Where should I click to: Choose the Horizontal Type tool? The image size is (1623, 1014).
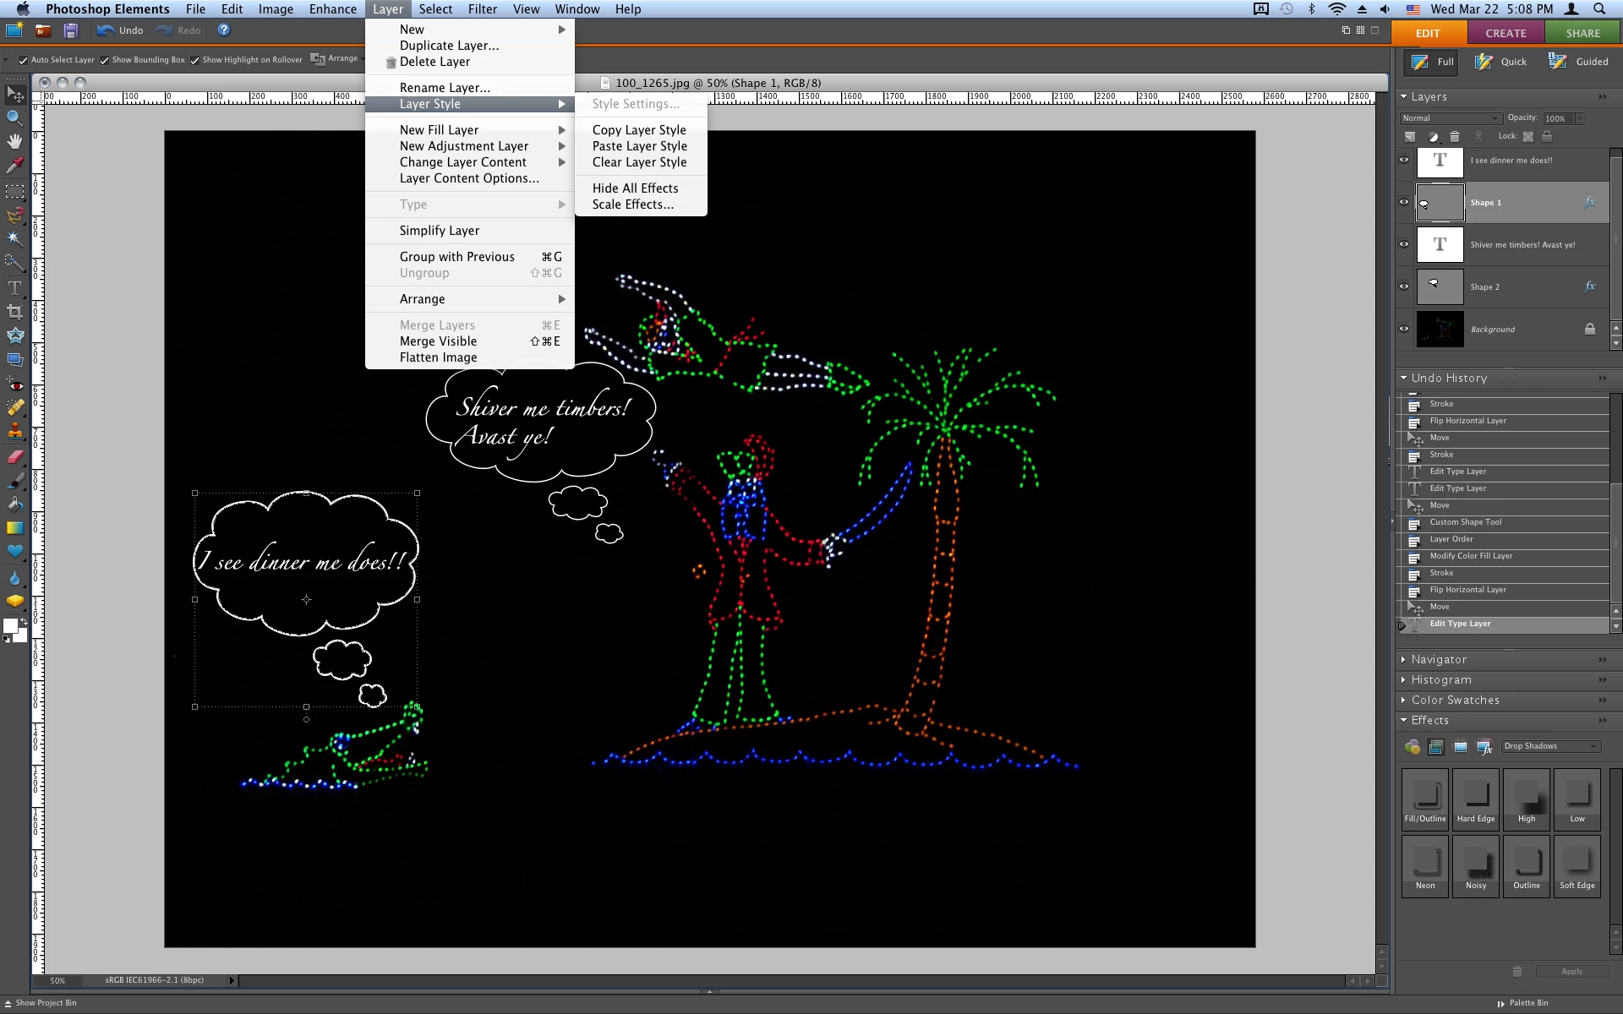[14, 287]
